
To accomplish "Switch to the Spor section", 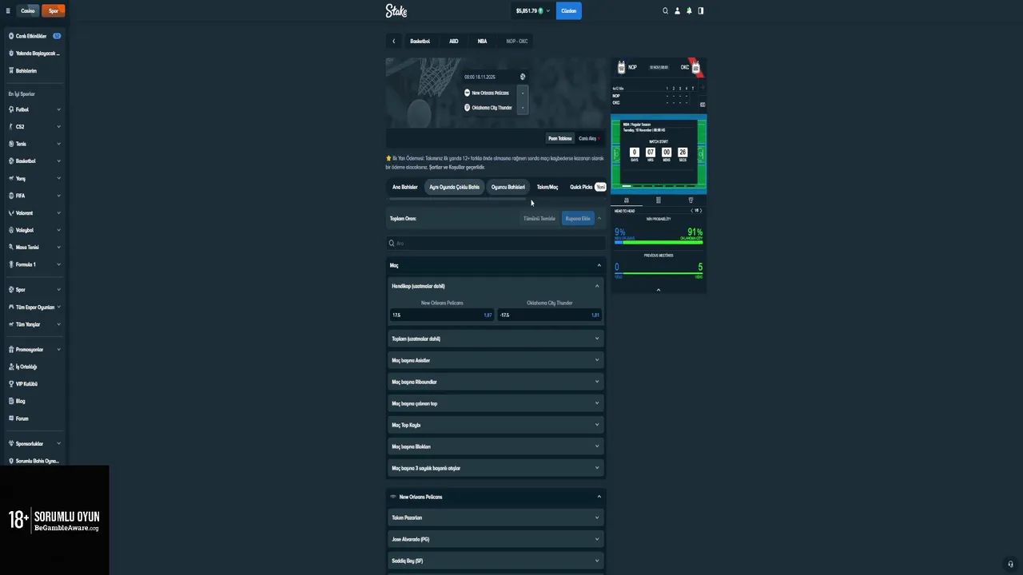I will 54,11.
